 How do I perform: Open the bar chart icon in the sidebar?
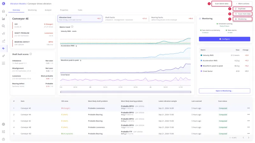4,19
